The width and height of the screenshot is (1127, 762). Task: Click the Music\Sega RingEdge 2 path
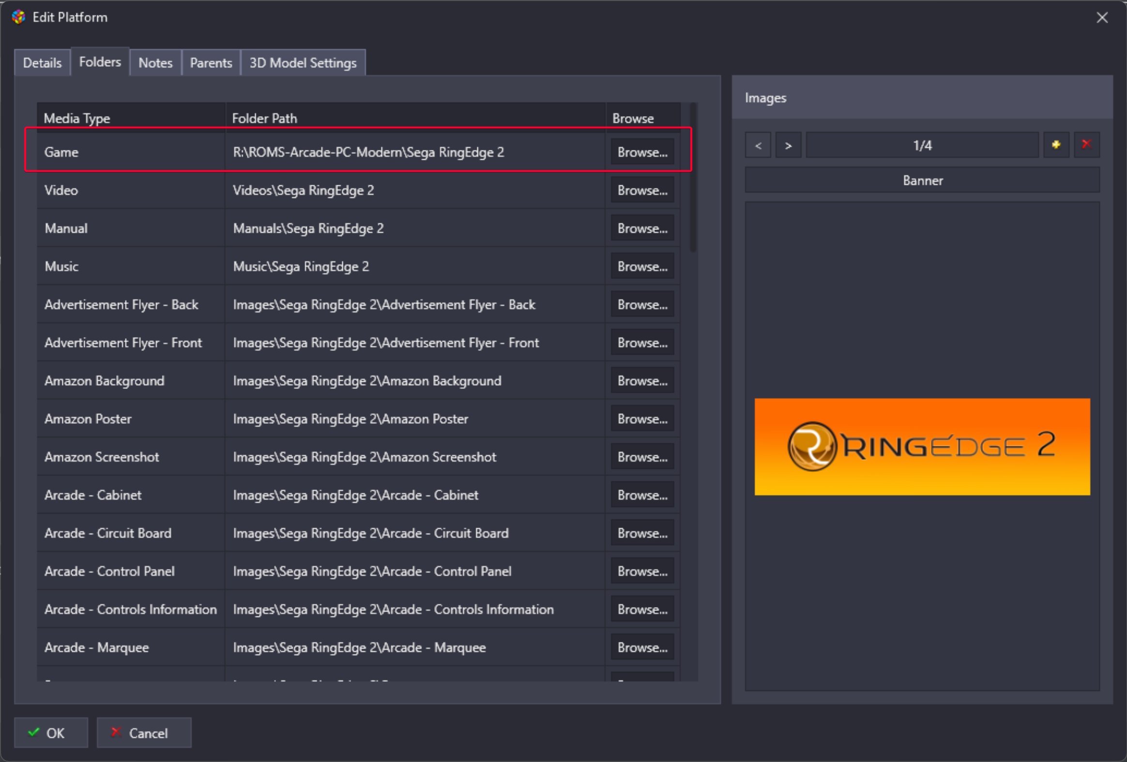point(301,267)
